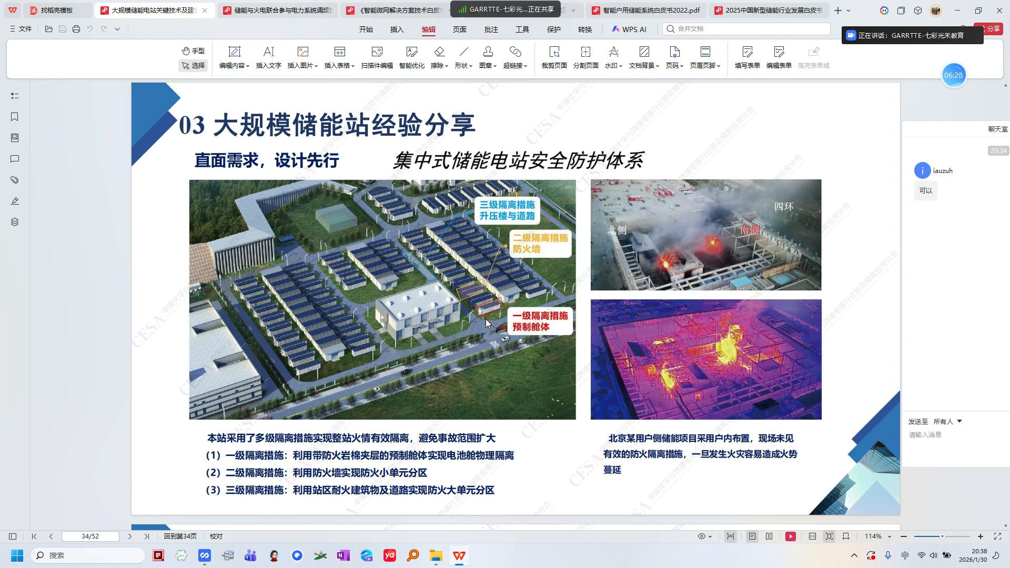The width and height of the screenshot is (1010, 568).
Task: Click the zoom slider in status bar
Action: (x=942, y=536)
